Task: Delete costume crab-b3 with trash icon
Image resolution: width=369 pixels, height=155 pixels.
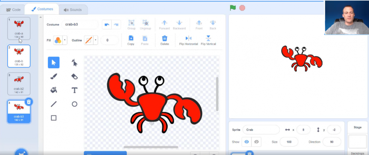Action: point(29,102)
